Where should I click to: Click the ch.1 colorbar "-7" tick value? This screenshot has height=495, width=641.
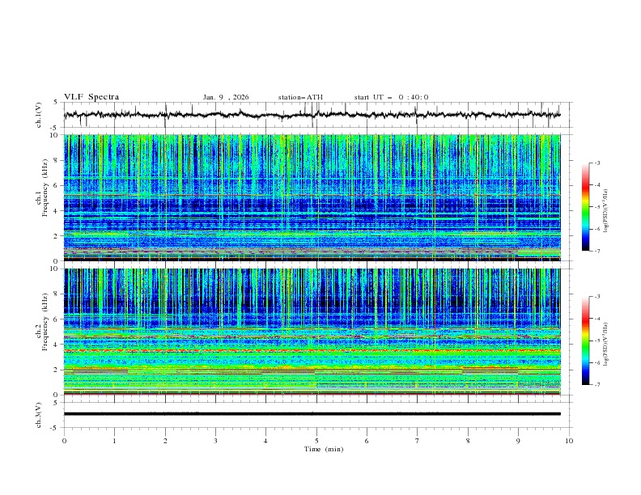point(596,252)
